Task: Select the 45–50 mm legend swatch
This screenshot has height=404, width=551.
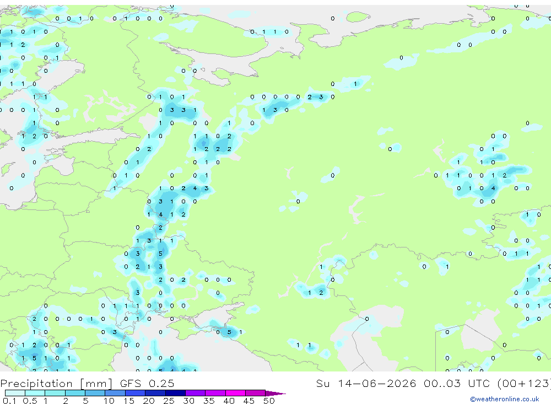Action: pos(256,393)
